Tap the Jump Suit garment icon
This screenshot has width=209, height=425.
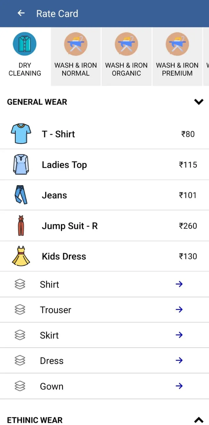[x=21, y=225]
